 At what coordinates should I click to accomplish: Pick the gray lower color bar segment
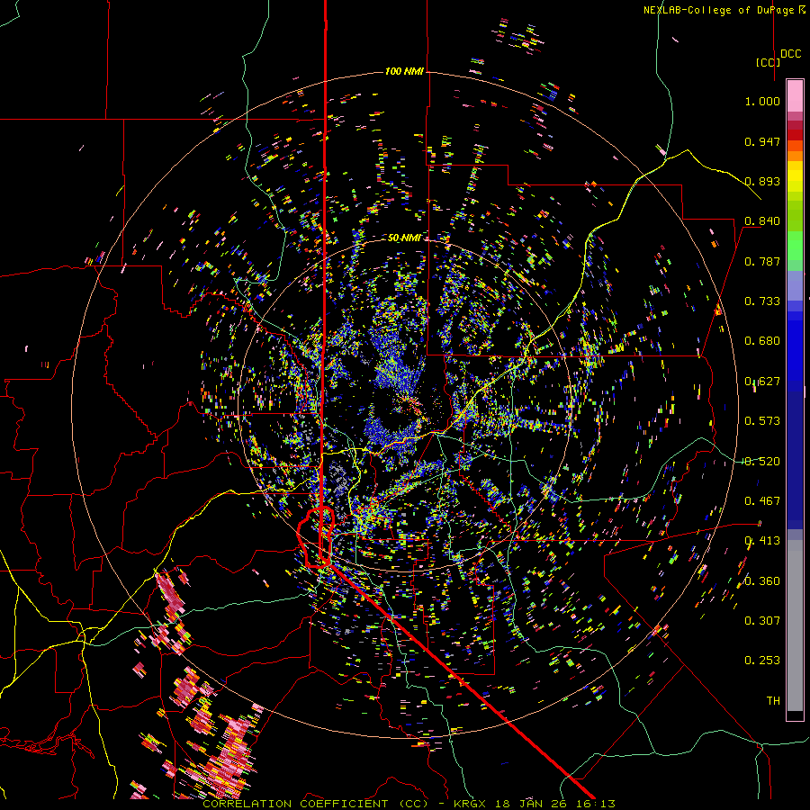795,625
